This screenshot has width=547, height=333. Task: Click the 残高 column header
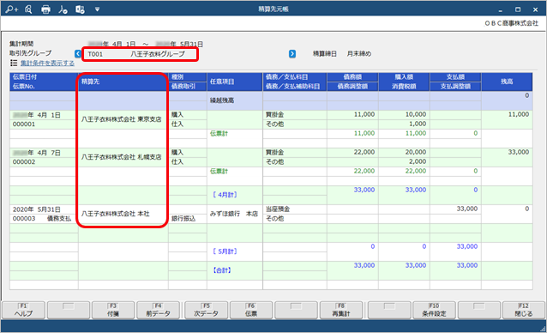tap(507, 82)
